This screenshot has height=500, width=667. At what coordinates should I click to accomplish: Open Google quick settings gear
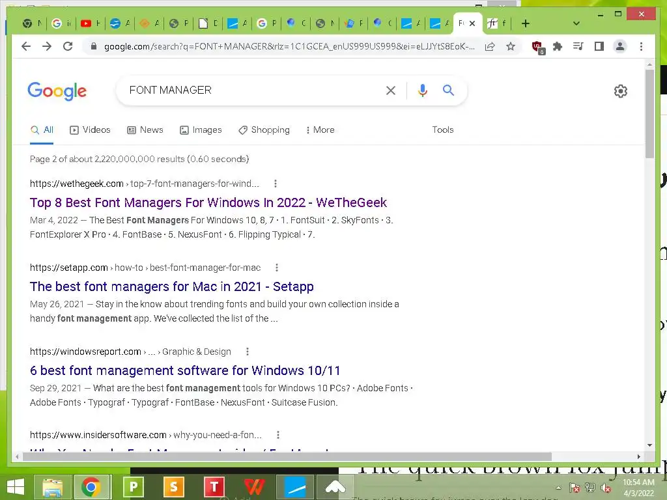(x=621, y=91)
